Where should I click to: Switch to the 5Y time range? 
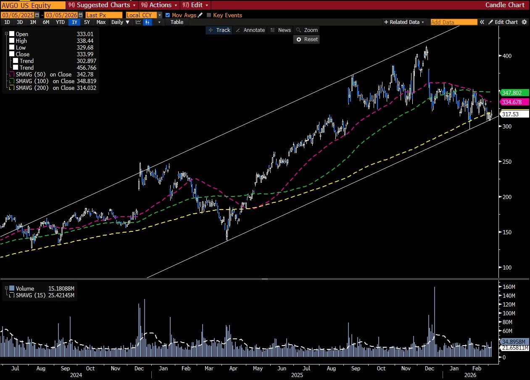tap(87, 22)
